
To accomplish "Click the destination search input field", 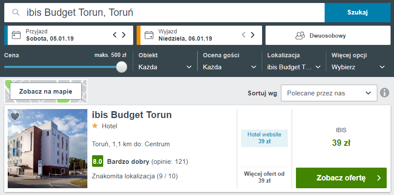I will pyautogui.click(x=164, y=12).
